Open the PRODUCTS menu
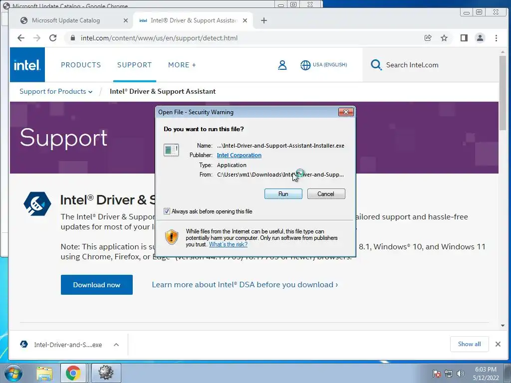This screenshot has width=511, height=383. tap(81, 65)
